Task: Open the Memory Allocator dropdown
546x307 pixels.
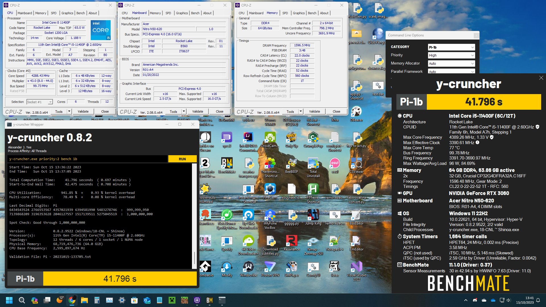Action: pyautogui.click(x=451, y=63)
